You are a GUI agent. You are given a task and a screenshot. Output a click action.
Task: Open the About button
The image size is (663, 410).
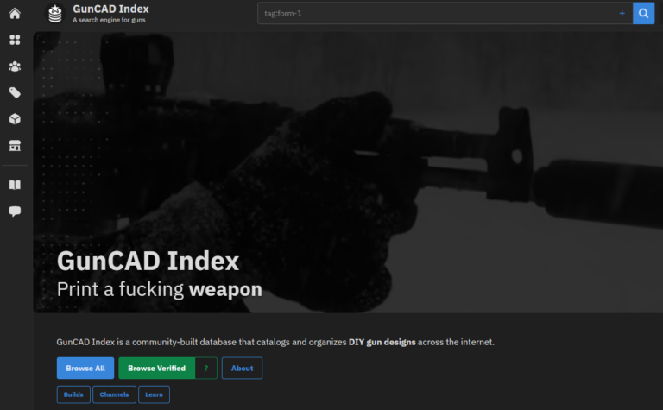click(242, 369)
